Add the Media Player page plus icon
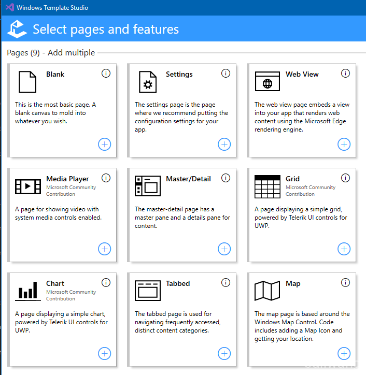This screenshot has height=375, width=366. click(x=105, y=249)
